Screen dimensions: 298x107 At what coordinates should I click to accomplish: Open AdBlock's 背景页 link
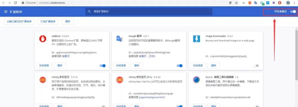[x=66, y=56]
